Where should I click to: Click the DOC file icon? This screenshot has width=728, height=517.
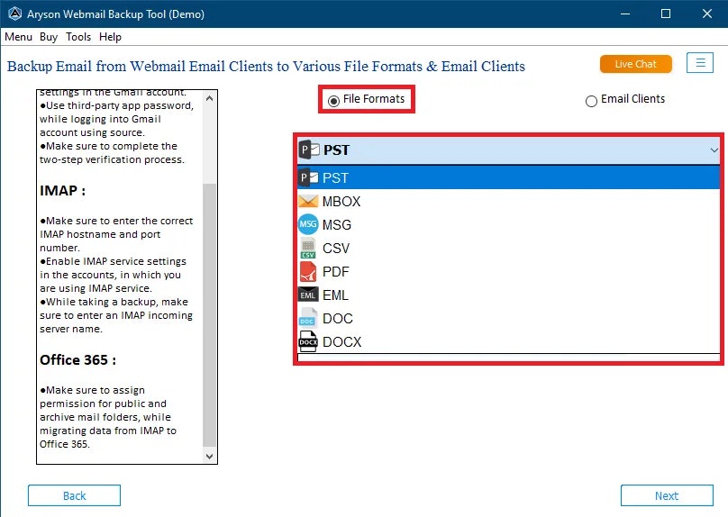coord(308,318)
